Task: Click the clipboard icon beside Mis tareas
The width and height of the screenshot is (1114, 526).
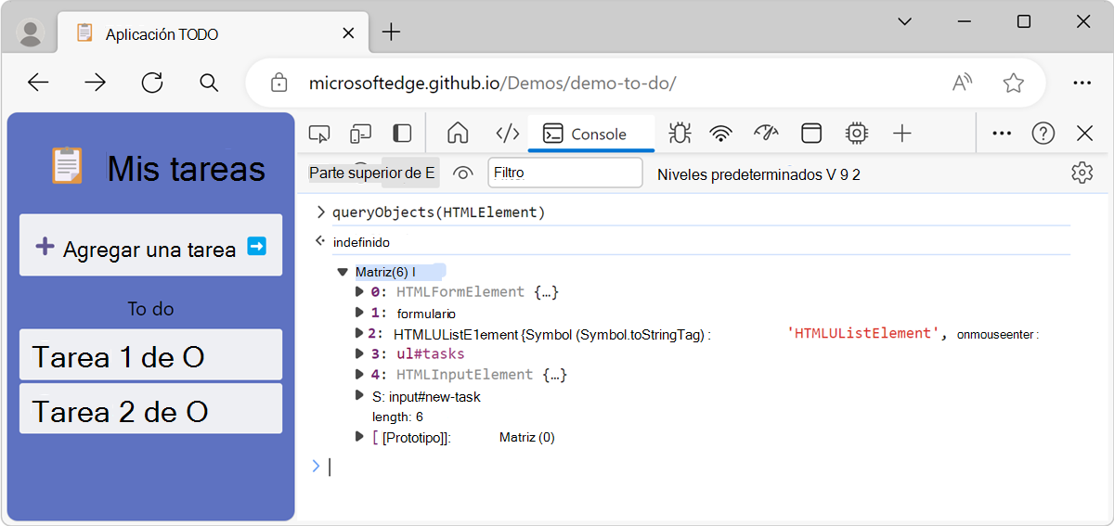Action: [x=67, y=166]
